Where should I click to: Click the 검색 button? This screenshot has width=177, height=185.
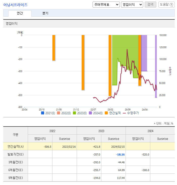pos(151,5)
